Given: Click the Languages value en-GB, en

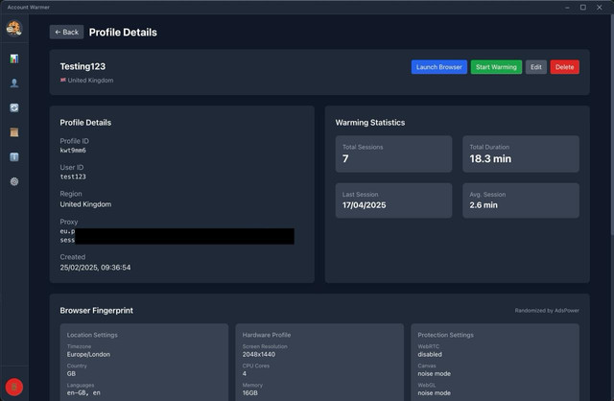Looking at the screenshot, I should (x=83, y=392).
